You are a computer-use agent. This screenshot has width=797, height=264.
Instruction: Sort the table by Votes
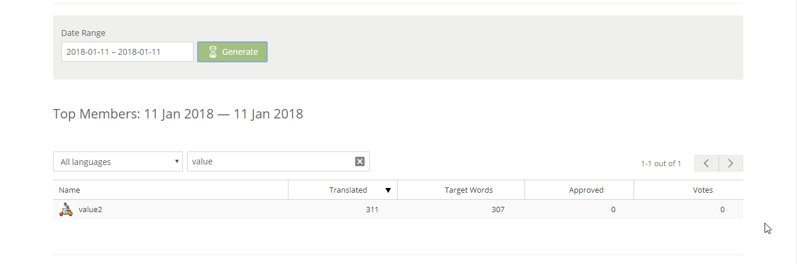click(x=703, y=190)
